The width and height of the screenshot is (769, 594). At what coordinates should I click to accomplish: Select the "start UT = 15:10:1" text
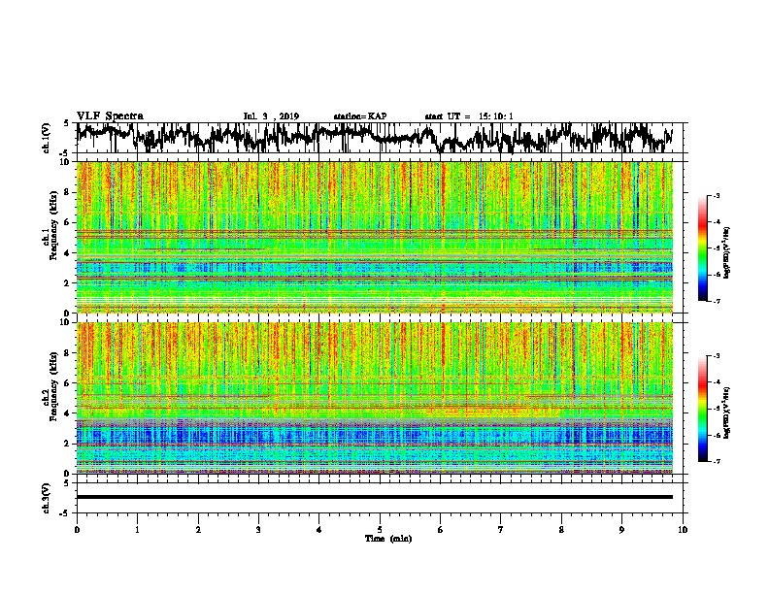pyautogui.click(x=469, y=116)
